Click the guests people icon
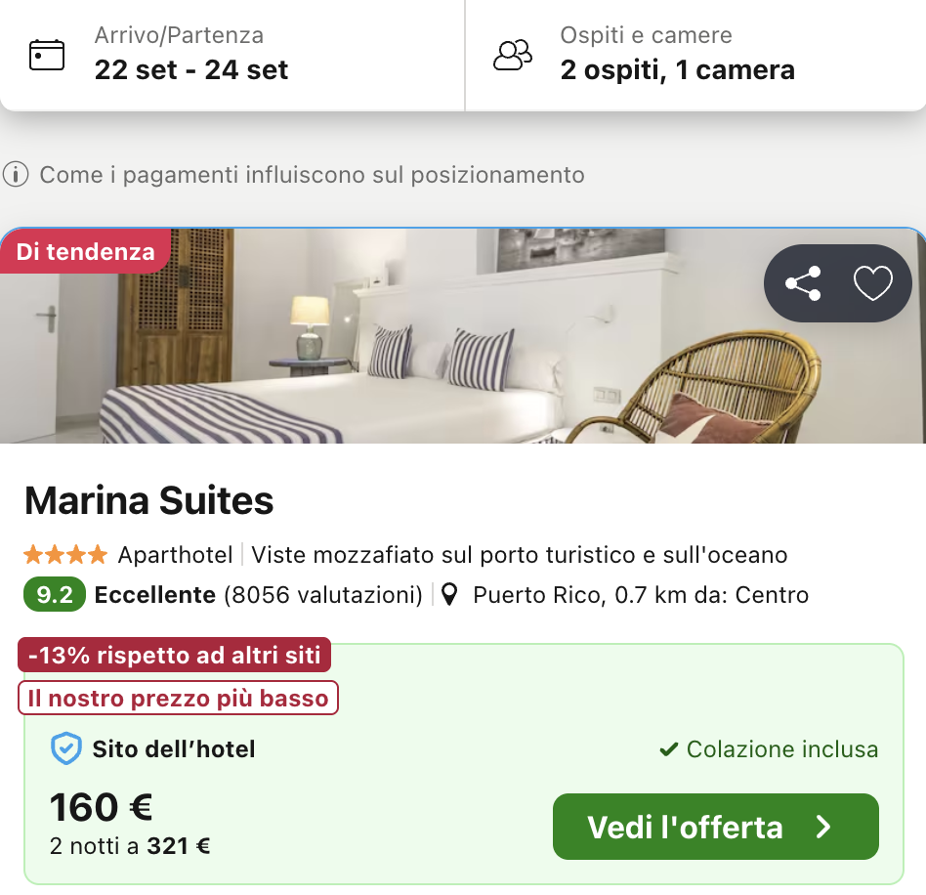Screen dimensions: 926x895 click(513, 55)
